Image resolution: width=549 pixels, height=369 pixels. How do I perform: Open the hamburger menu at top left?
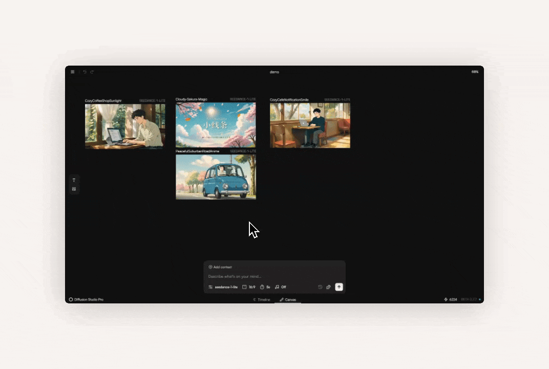[x=73, y=72]
